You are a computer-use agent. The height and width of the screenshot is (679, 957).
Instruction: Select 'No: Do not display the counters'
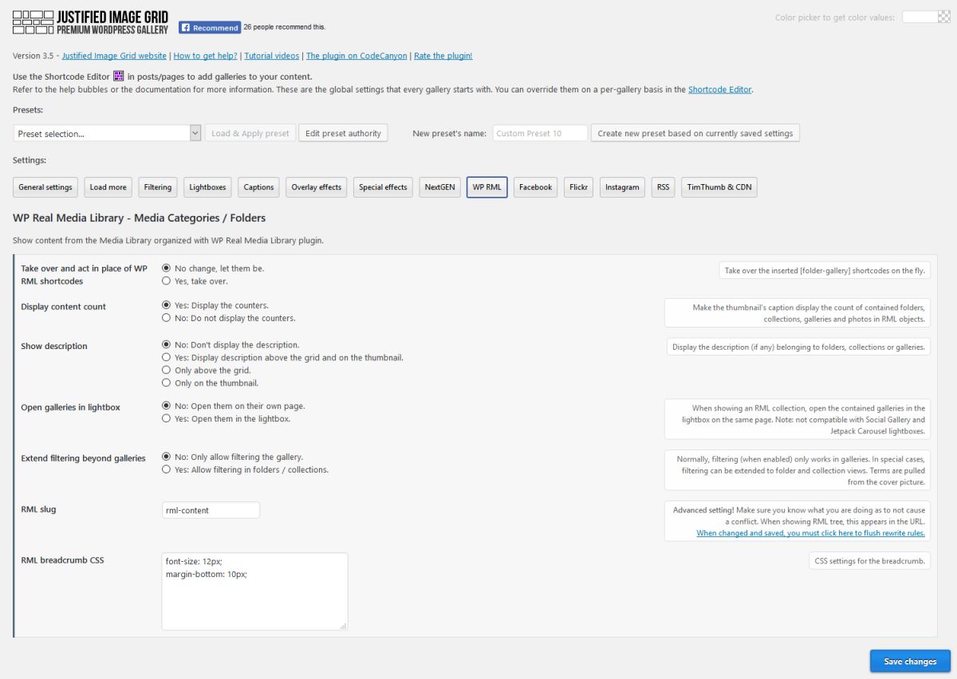(166, 318)
